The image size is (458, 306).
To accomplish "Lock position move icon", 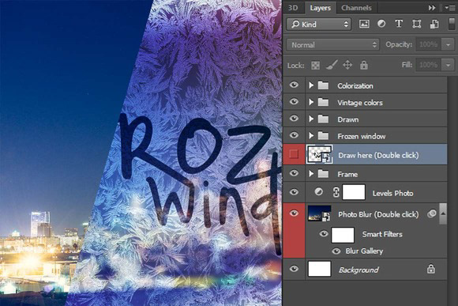I will tap(347, 65).
